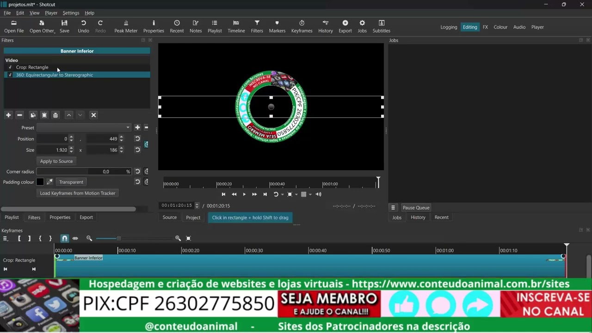Reset the Corner radius value
Viewport: 592px width, 333px height.
click(x=137, y=172)
